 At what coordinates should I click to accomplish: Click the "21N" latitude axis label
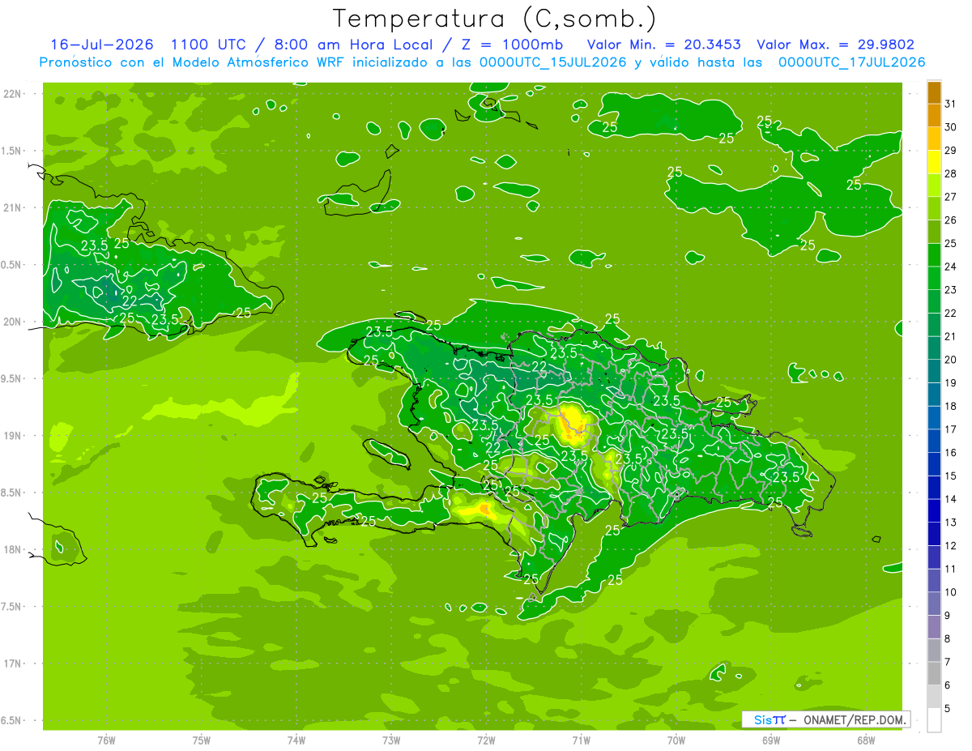click(13, 207)
